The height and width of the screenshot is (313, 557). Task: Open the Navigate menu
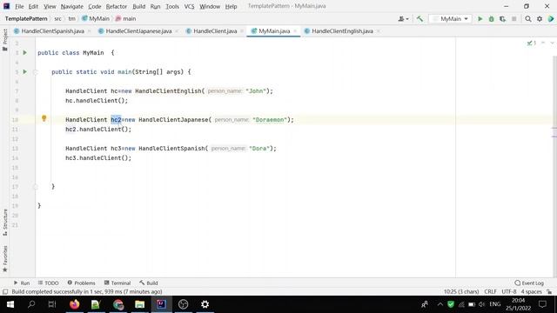coord(71,6)
